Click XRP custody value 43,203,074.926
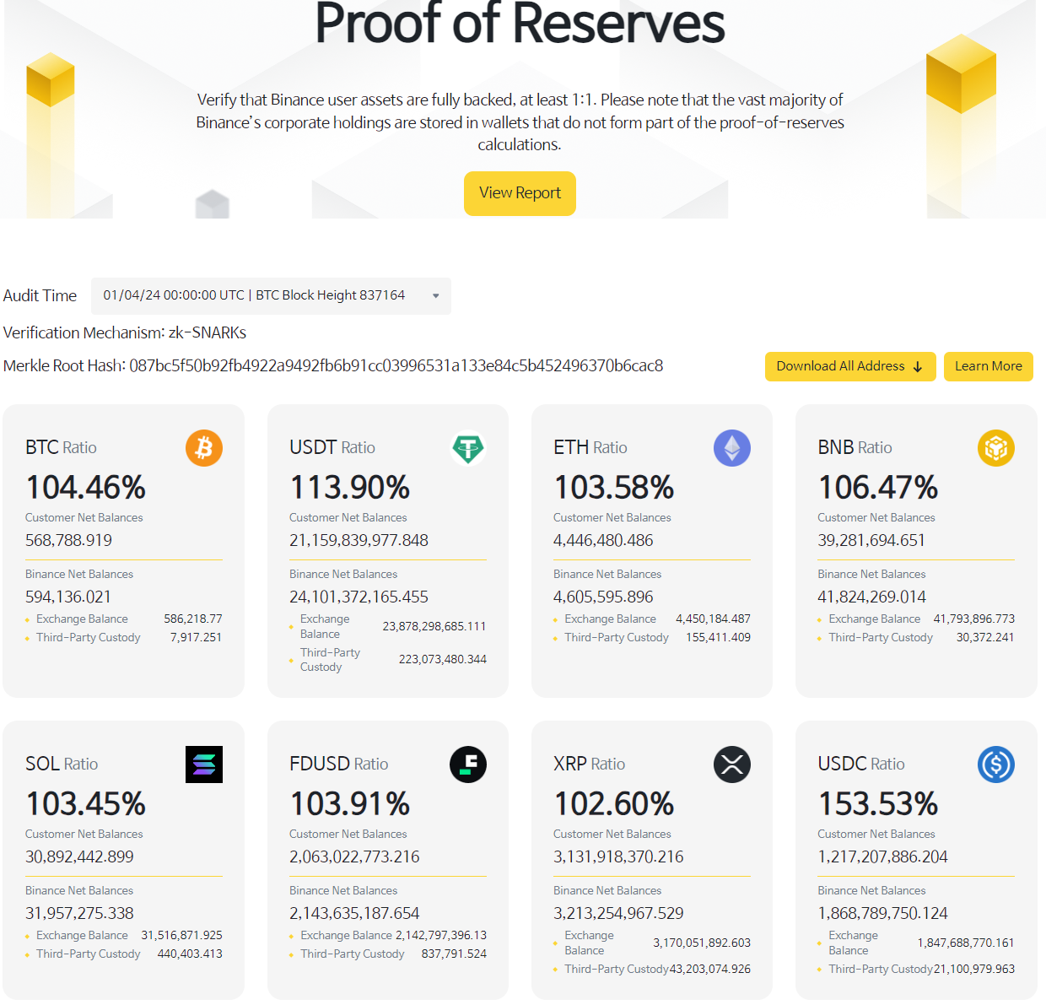The image size is (1046, 1005). (x=709, y=969)
